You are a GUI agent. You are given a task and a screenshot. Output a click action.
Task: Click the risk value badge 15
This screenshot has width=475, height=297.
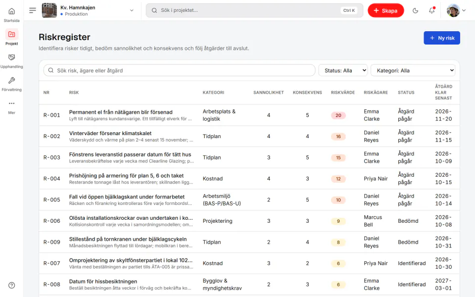pyautogui.click(x=338, y=157)
